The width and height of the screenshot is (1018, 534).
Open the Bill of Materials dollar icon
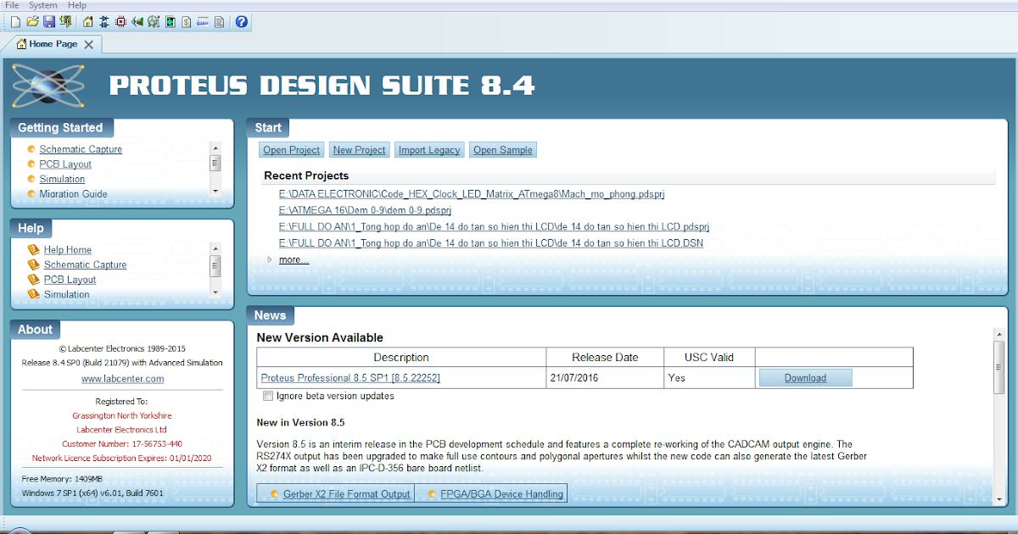click(x=186, y=22)
